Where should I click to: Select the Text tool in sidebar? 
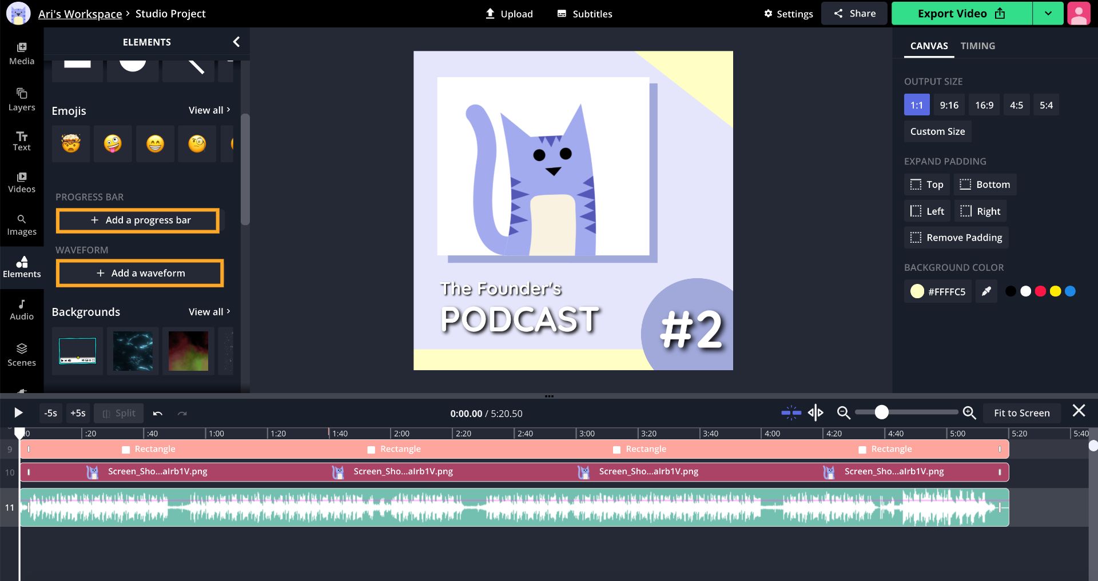(x=22, y=141)
